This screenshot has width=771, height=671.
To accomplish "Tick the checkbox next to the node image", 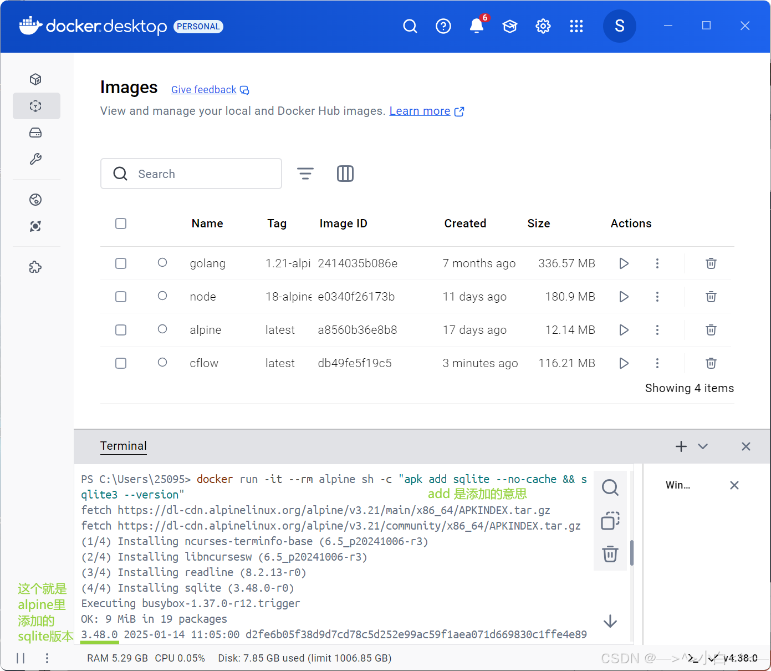I will tap(121, 297).
